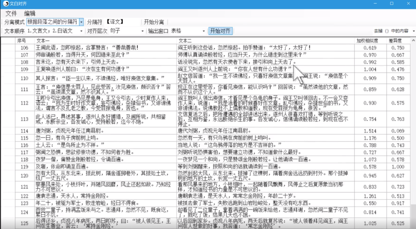Viewport: 416px width, 229px height.
Task: Click text 唐袁志通，天水人 in row 122
Action: 55,196
